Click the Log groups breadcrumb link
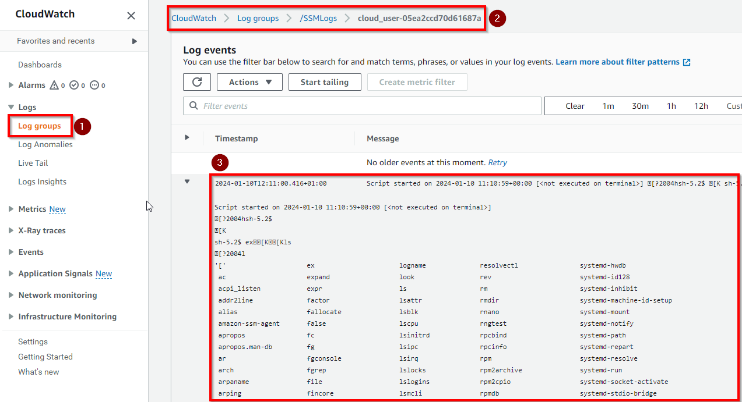 258,18
